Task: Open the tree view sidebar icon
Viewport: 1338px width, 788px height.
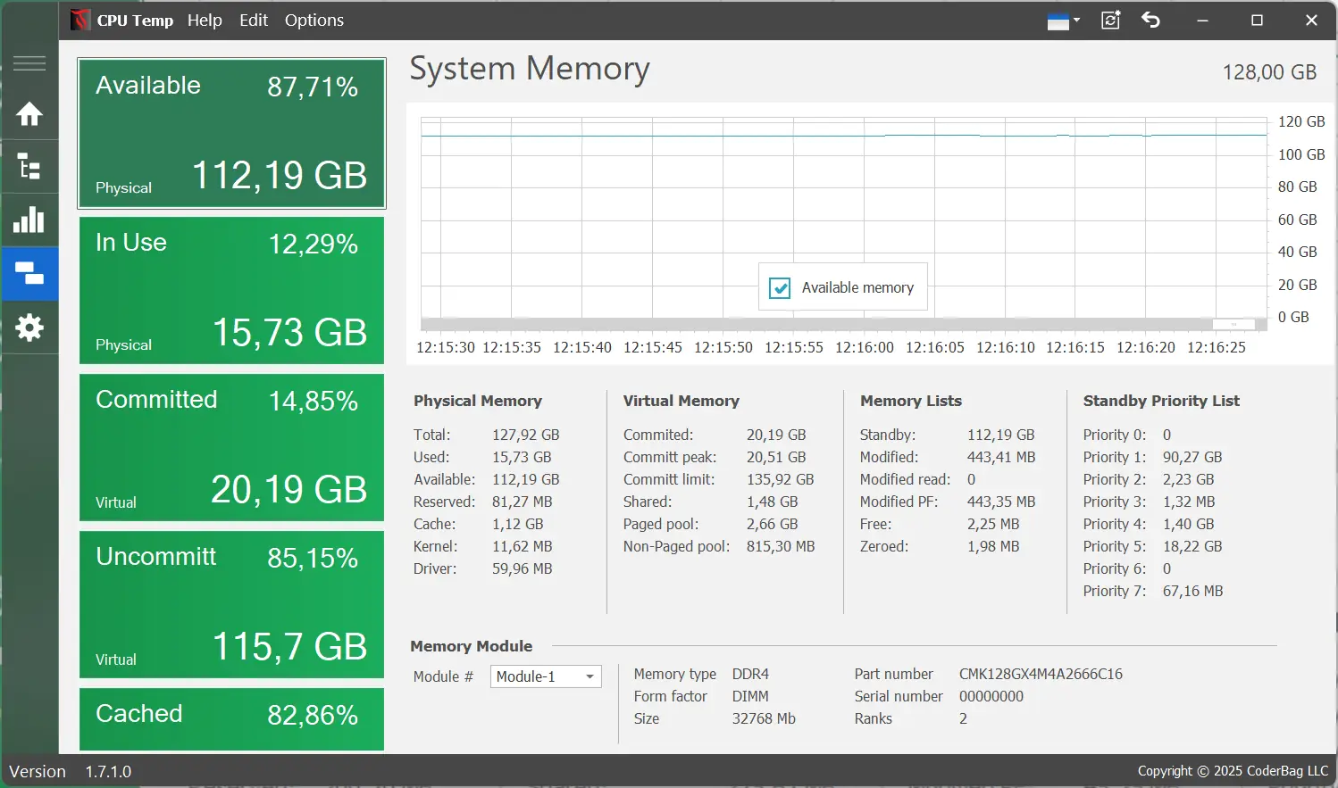Action: pyautogui.click(x=29, y=167)
